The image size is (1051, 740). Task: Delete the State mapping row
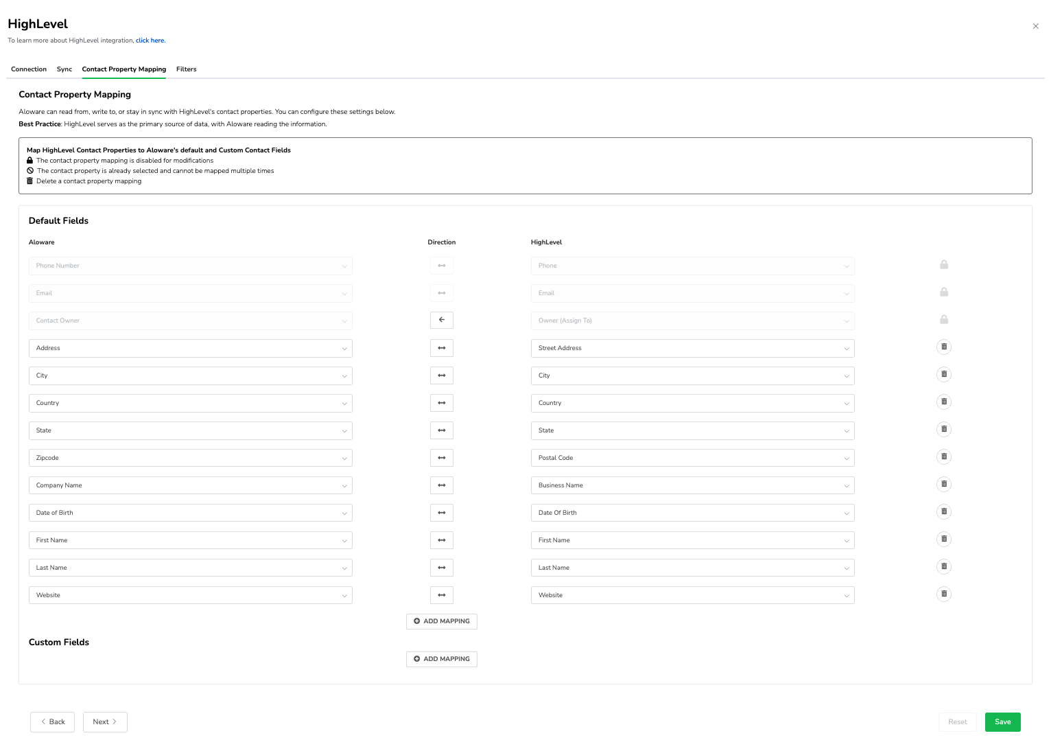tap(944, 430)
